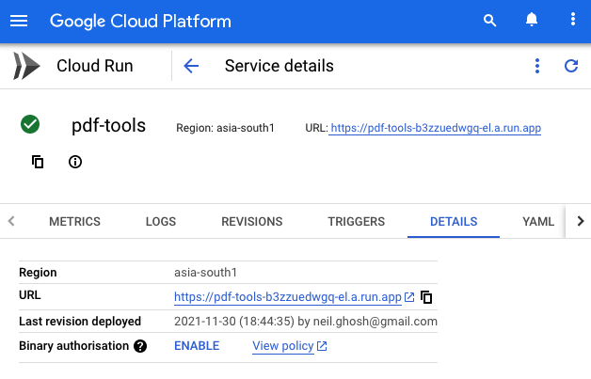Open the hamburger navigation menu

(x=19, y=21)
